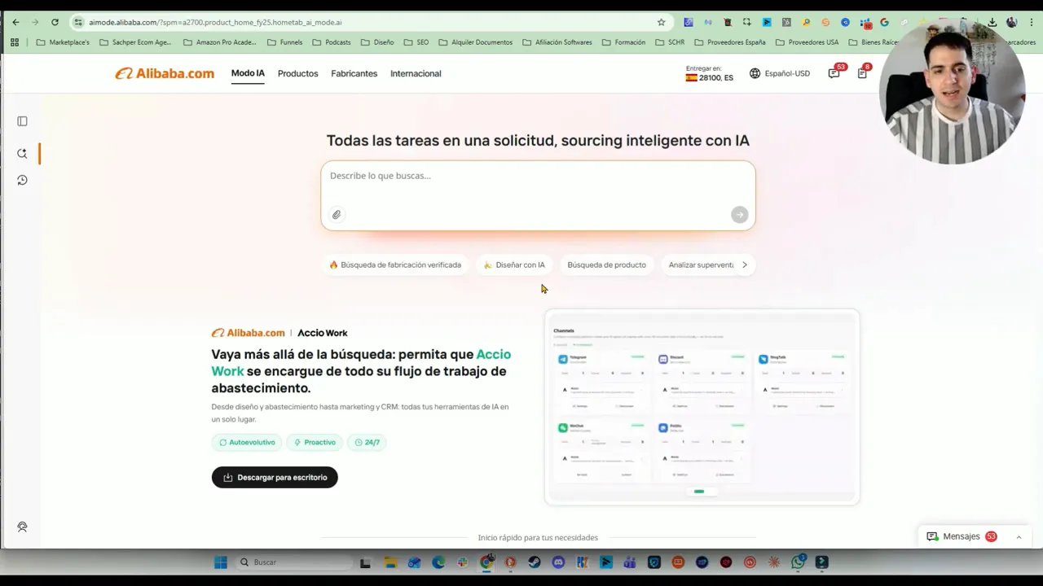This screenshot has height=586, width=1043.
Task: Open Microsoft Teams from the taskbar
Action: (x=628, y=562)
